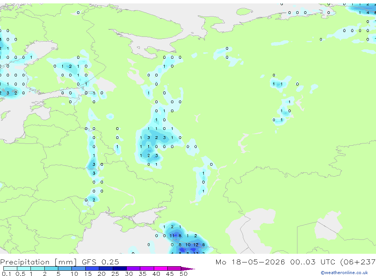Click the "Precipitation [mm]" title text
376x276 pixels.
38,262
